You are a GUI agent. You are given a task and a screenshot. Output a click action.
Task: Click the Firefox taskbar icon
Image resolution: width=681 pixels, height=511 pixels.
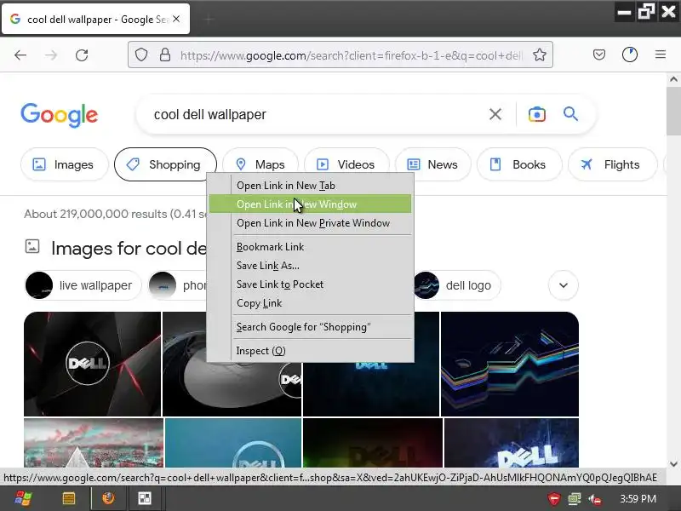[109, 498]
